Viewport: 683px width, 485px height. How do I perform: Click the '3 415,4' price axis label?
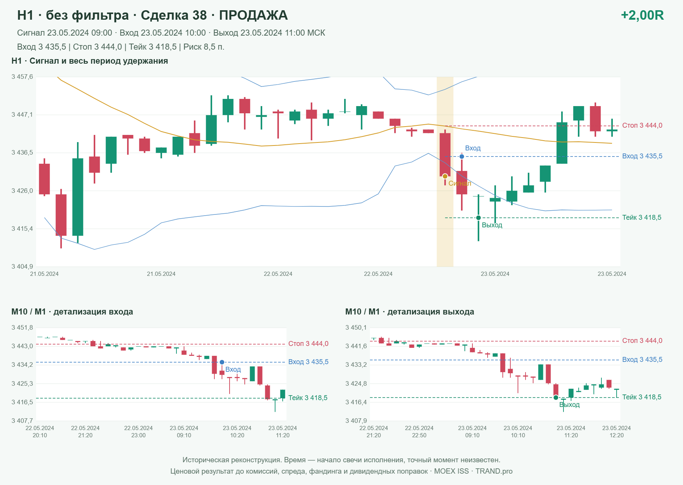pyautogui.click(x=22, y=229)
